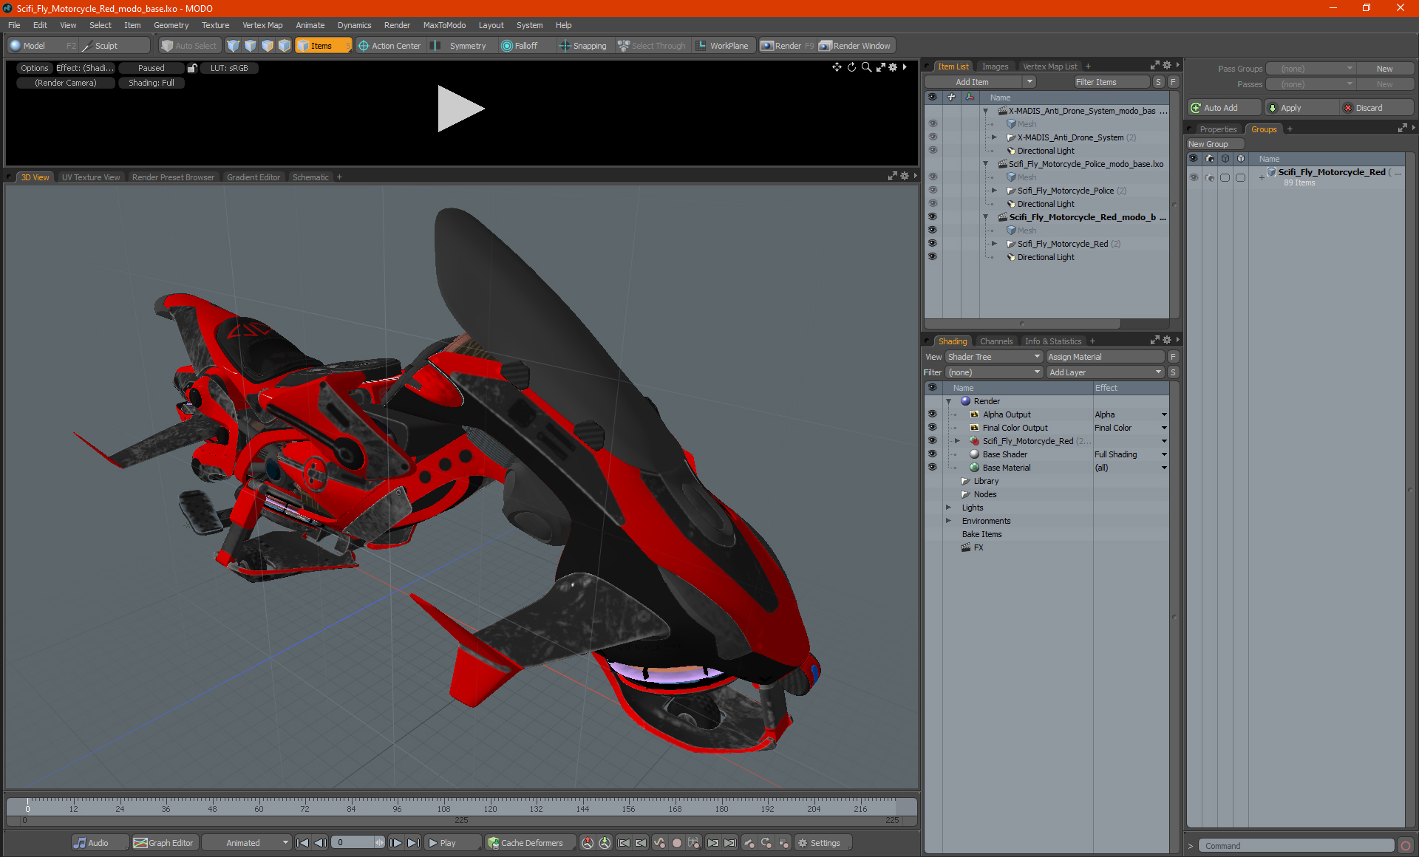Click the Falloff tool icon

tap(507, 46)
